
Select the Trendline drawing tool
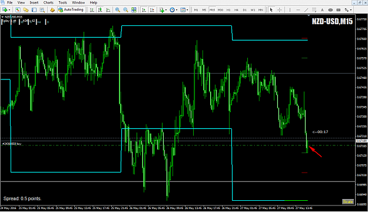tap(306, 10)
